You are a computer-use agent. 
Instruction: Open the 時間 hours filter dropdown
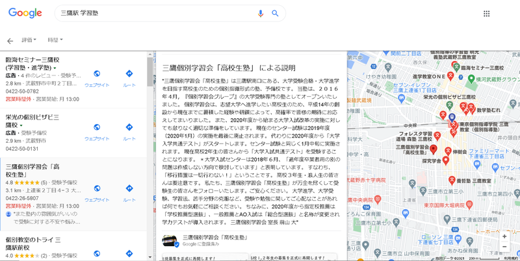point(55,40)
